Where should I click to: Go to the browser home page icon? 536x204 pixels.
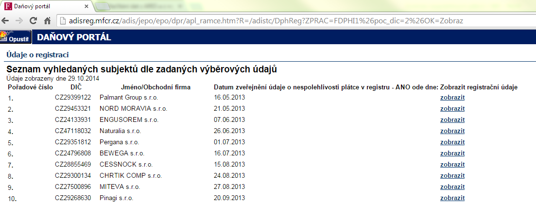tap(48, 21)
